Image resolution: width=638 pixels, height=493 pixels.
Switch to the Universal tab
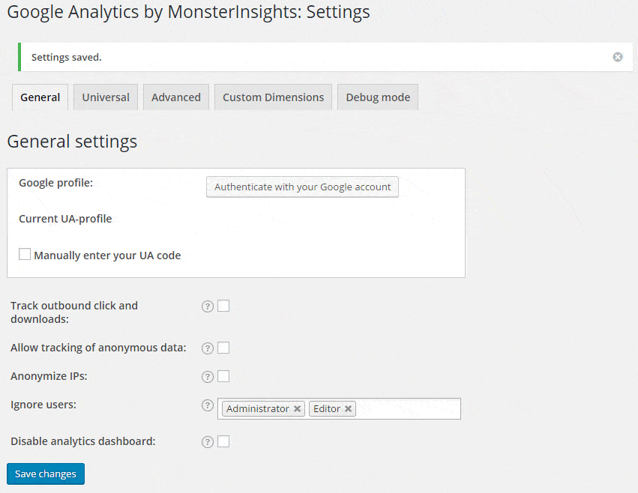click(x=106, y=97)
